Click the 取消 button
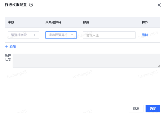165x113 pixels. pyautogui.click(x=136, y=109)
